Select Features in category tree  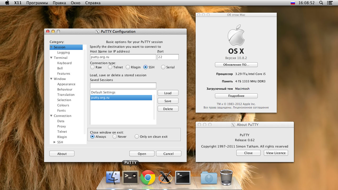64,74
